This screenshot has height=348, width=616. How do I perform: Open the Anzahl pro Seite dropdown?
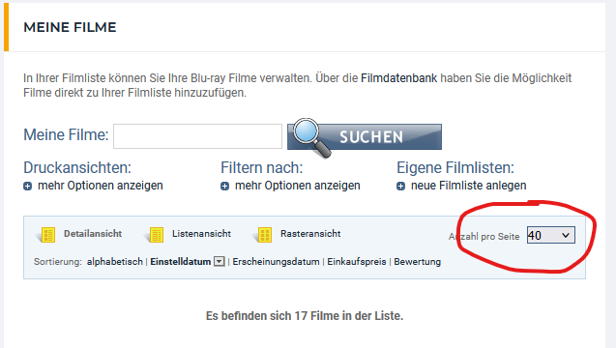pos(551,235)
